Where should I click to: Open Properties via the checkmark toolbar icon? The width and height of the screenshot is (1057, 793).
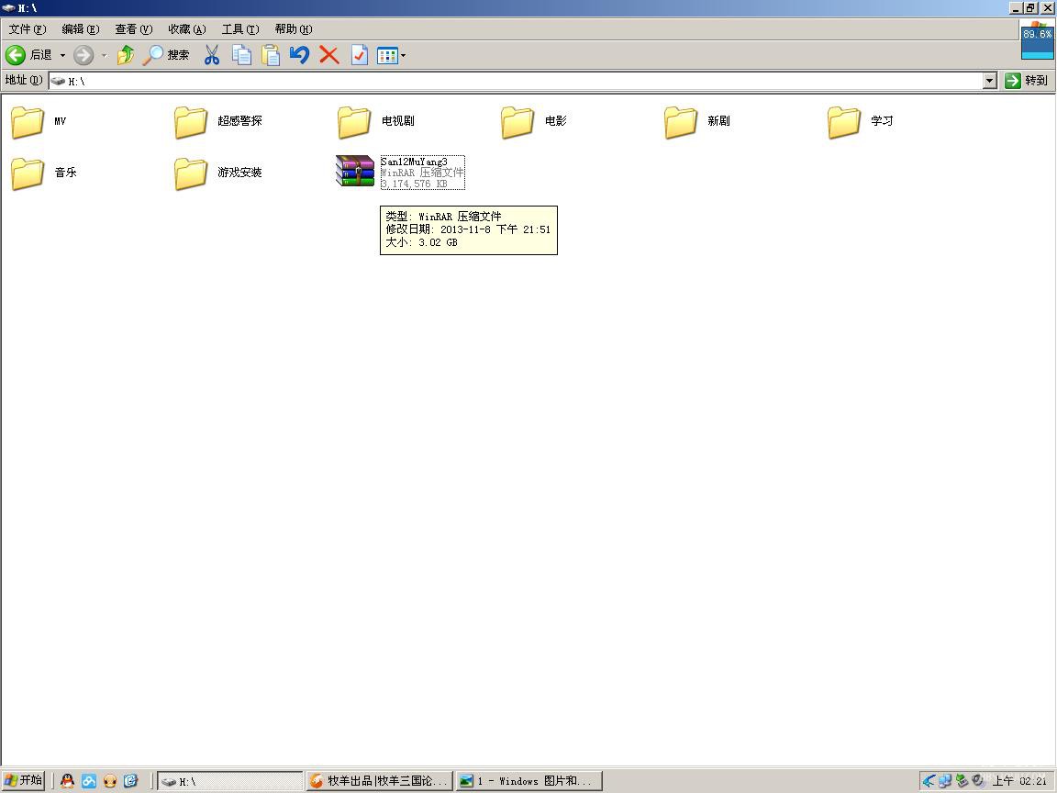pos(359,55)
